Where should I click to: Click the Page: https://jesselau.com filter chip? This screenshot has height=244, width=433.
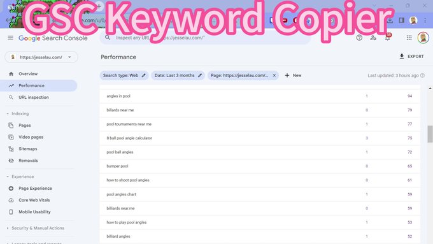coord(243,75)
